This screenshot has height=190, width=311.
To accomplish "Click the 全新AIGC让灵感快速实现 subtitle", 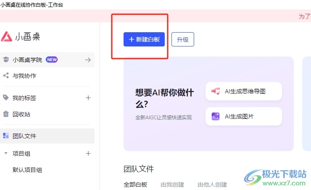I will click(x=163, y=117).
